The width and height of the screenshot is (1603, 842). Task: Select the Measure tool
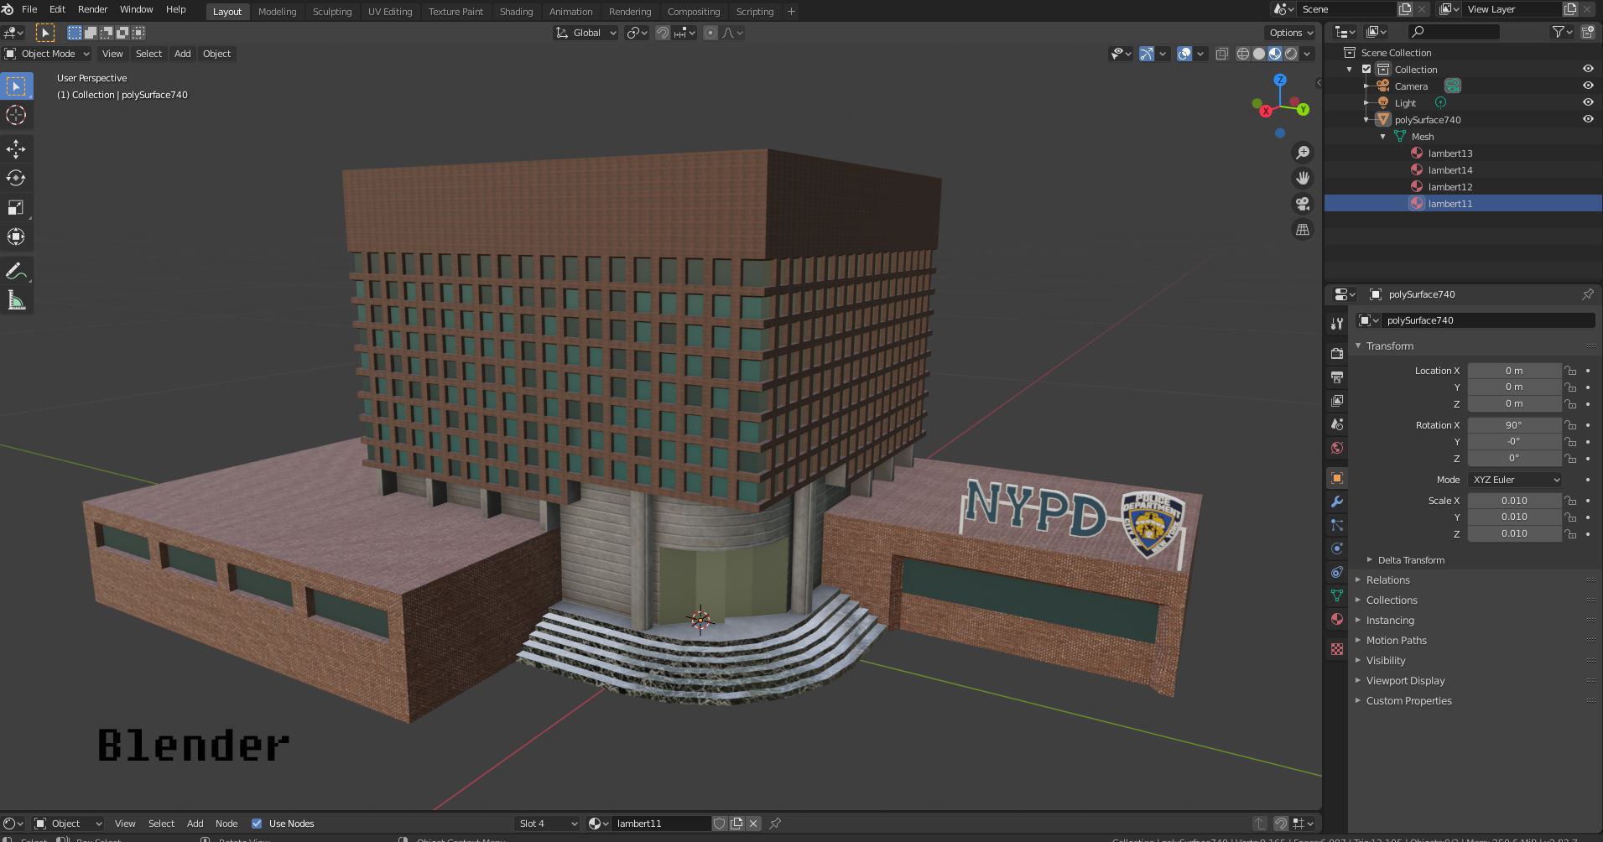coord(16,300)
